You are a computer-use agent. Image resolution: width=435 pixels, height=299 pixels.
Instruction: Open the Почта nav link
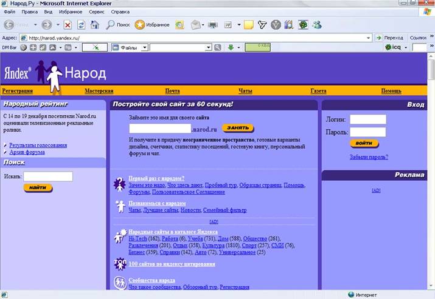pos(172,91)
